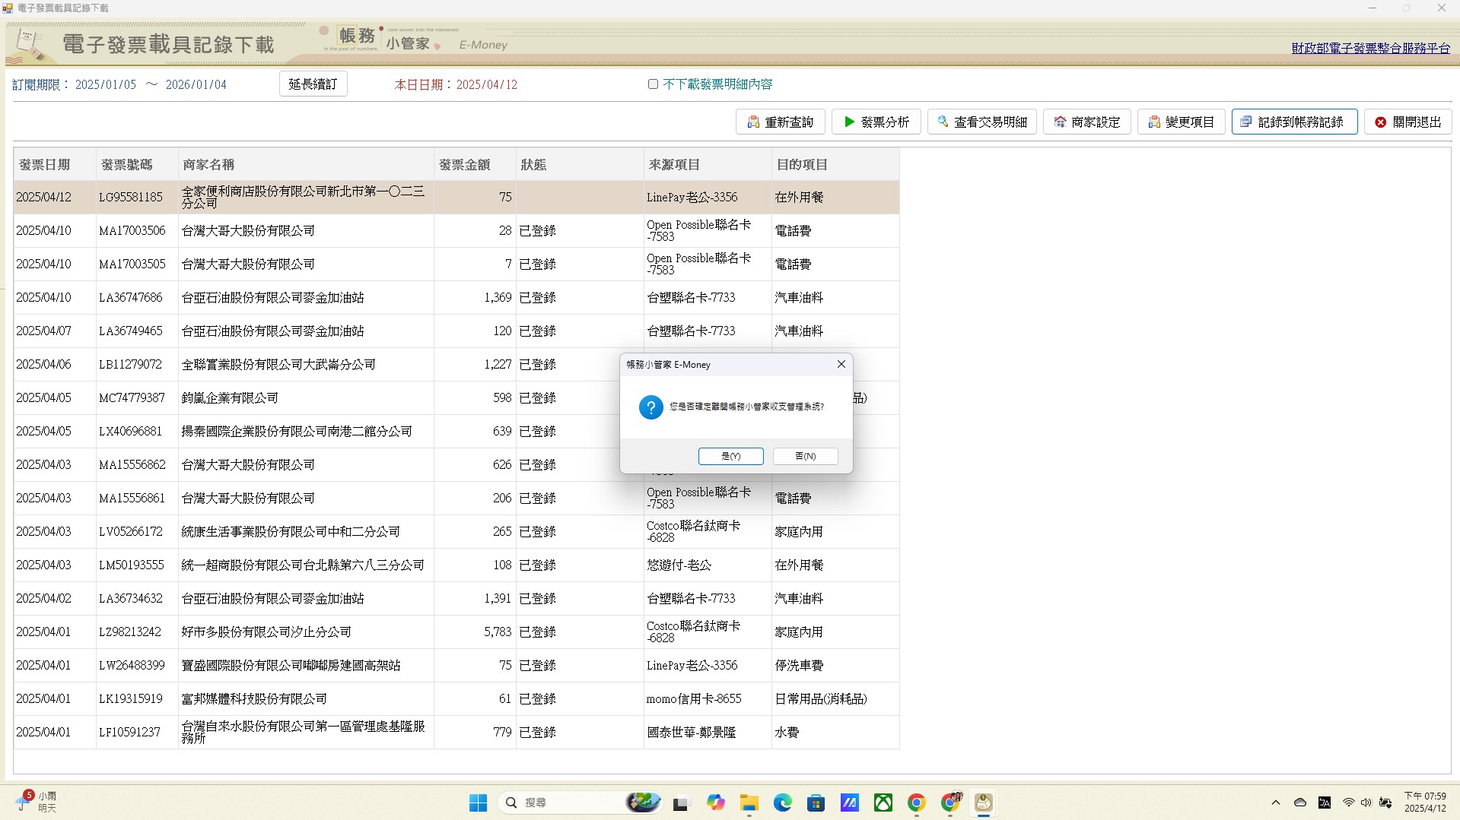This screenshot has height=820, width=1460.
Task: Click 重新查詢 to refresh the invoice list
Action: [x=781, y=122]
